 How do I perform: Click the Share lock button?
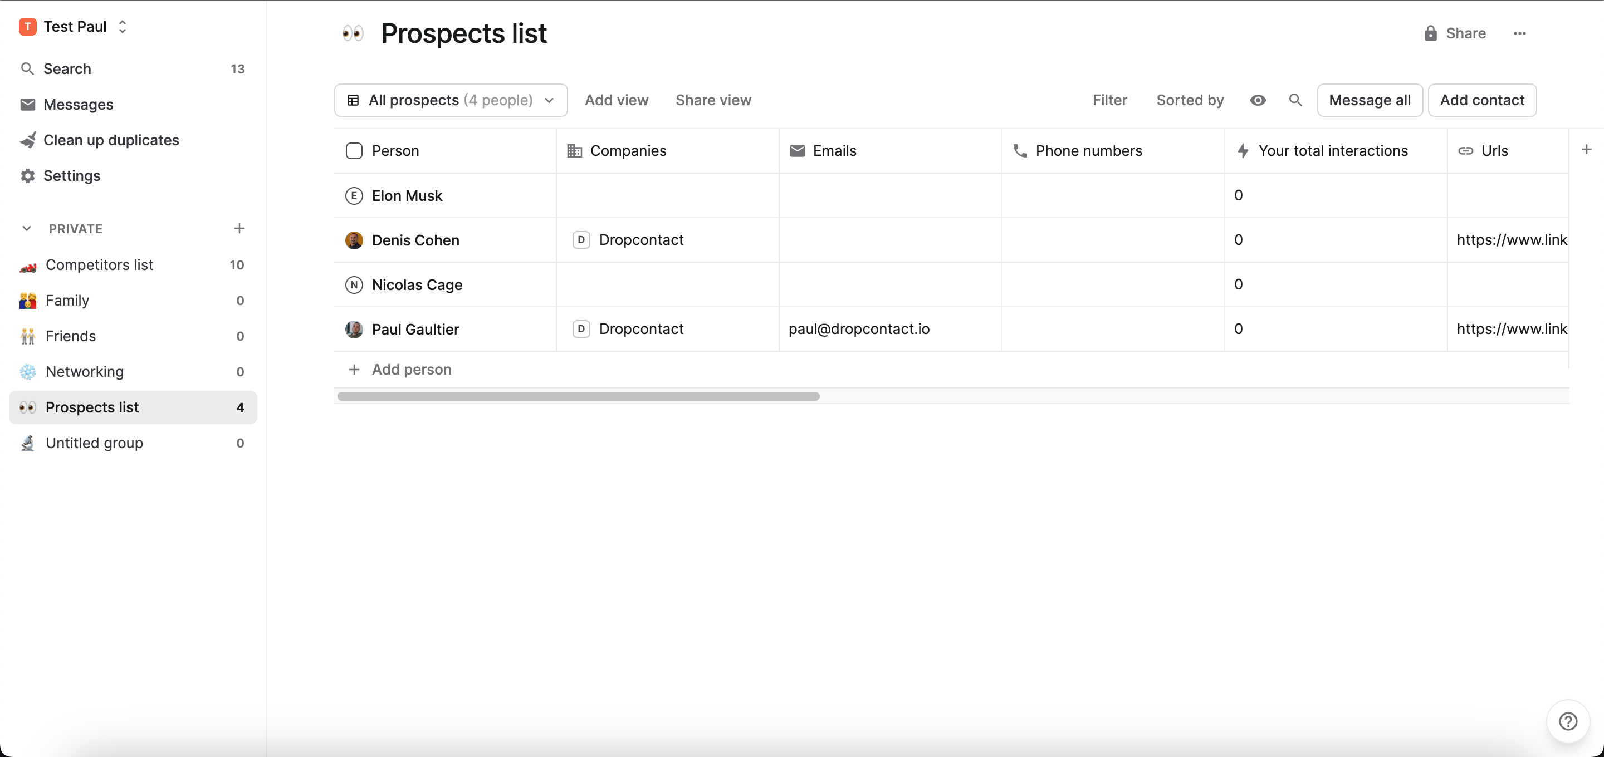(x=1455, y=33)
